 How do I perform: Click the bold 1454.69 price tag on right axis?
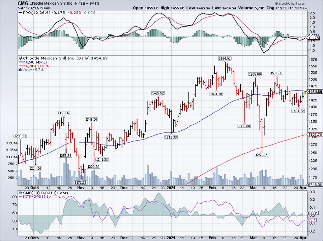[315, 92]
